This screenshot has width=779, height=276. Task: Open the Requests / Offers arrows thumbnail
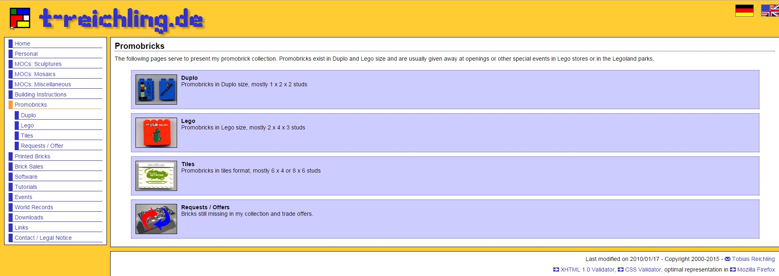(x=156, y=219)
